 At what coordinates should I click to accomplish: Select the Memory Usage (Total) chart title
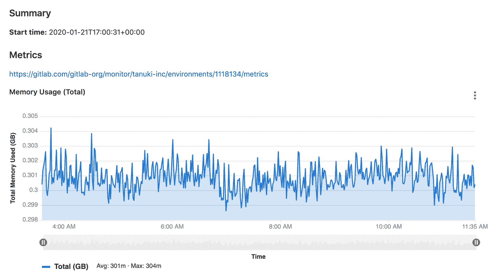48,92
